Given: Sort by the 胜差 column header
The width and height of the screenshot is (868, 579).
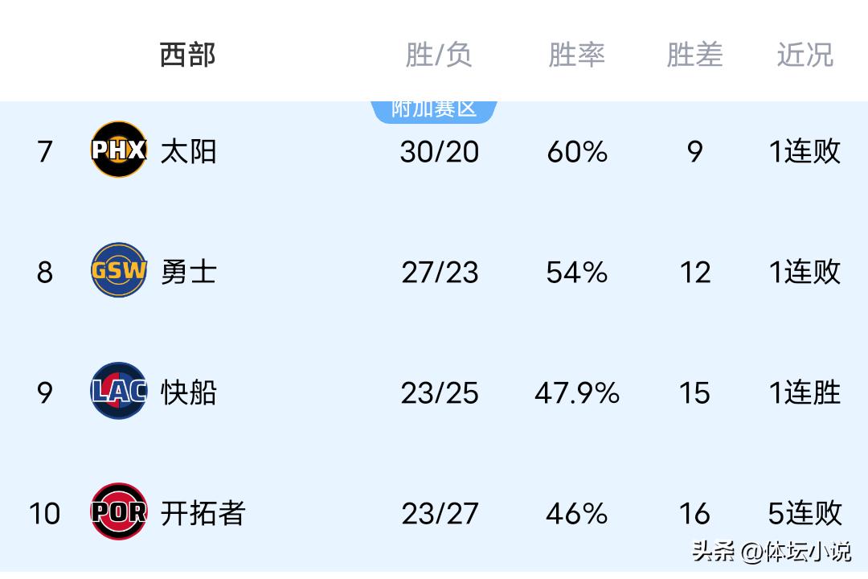Looking at the screenshot, I should point(694,55).
